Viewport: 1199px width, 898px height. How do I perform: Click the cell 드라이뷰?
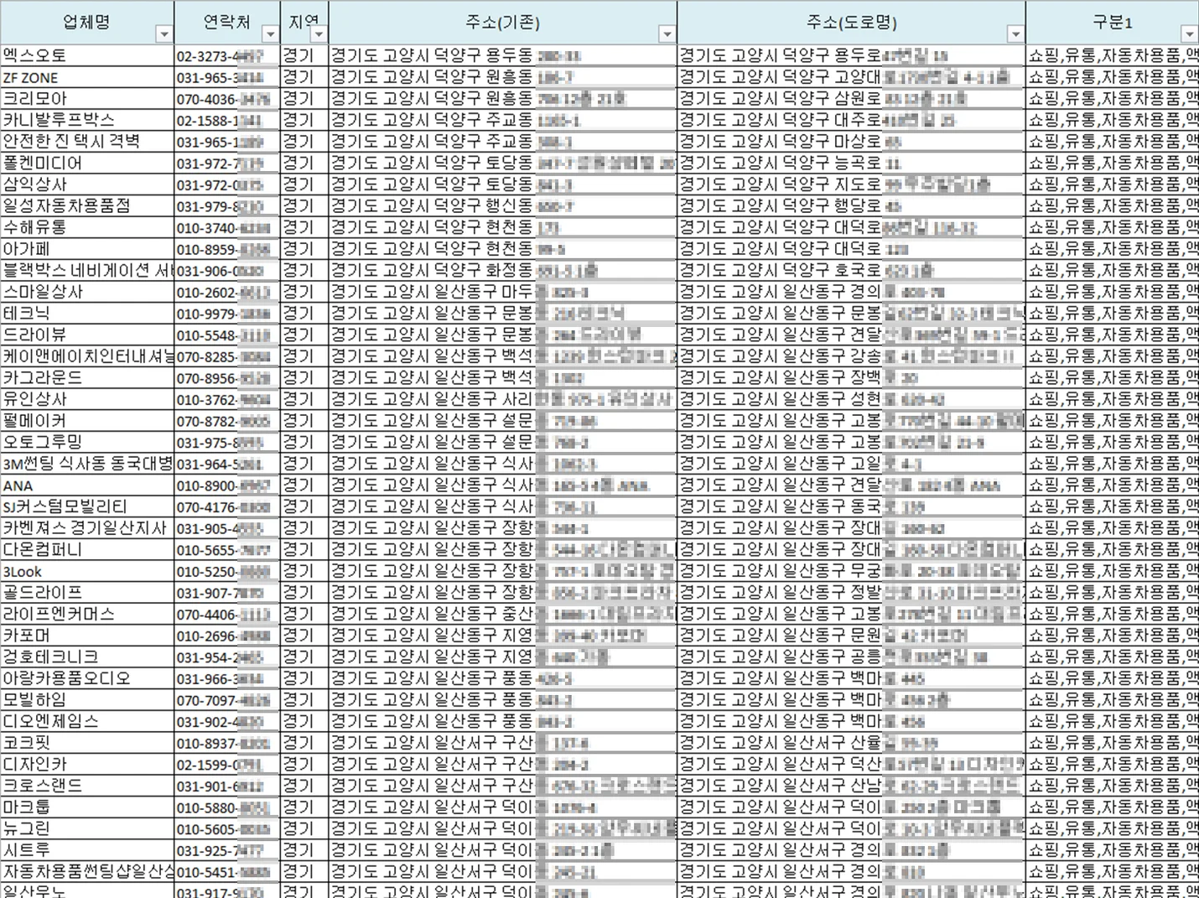tap(87, 335)
